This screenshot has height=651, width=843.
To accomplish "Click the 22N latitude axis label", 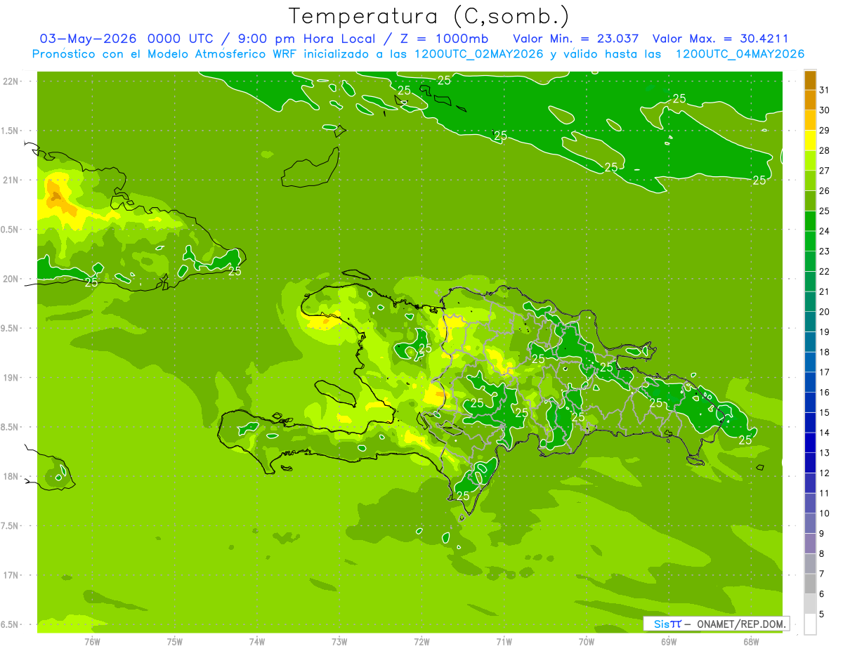I will (11, 81).
